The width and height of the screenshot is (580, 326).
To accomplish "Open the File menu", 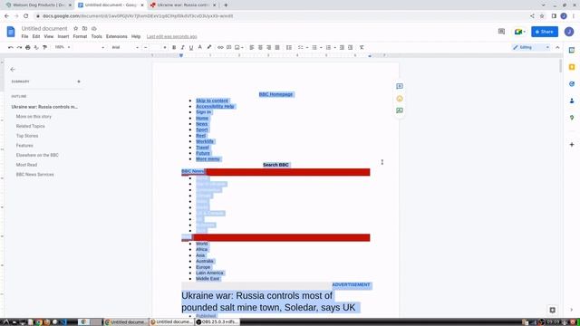I will [24, 36].
